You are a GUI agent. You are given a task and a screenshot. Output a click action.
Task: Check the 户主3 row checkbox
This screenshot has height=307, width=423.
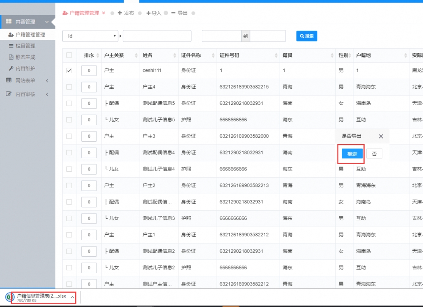click(x=69, y=136)
